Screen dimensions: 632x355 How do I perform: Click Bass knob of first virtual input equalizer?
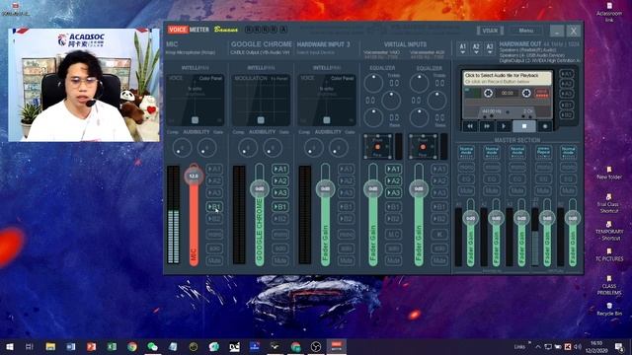(x=373, y=117)
